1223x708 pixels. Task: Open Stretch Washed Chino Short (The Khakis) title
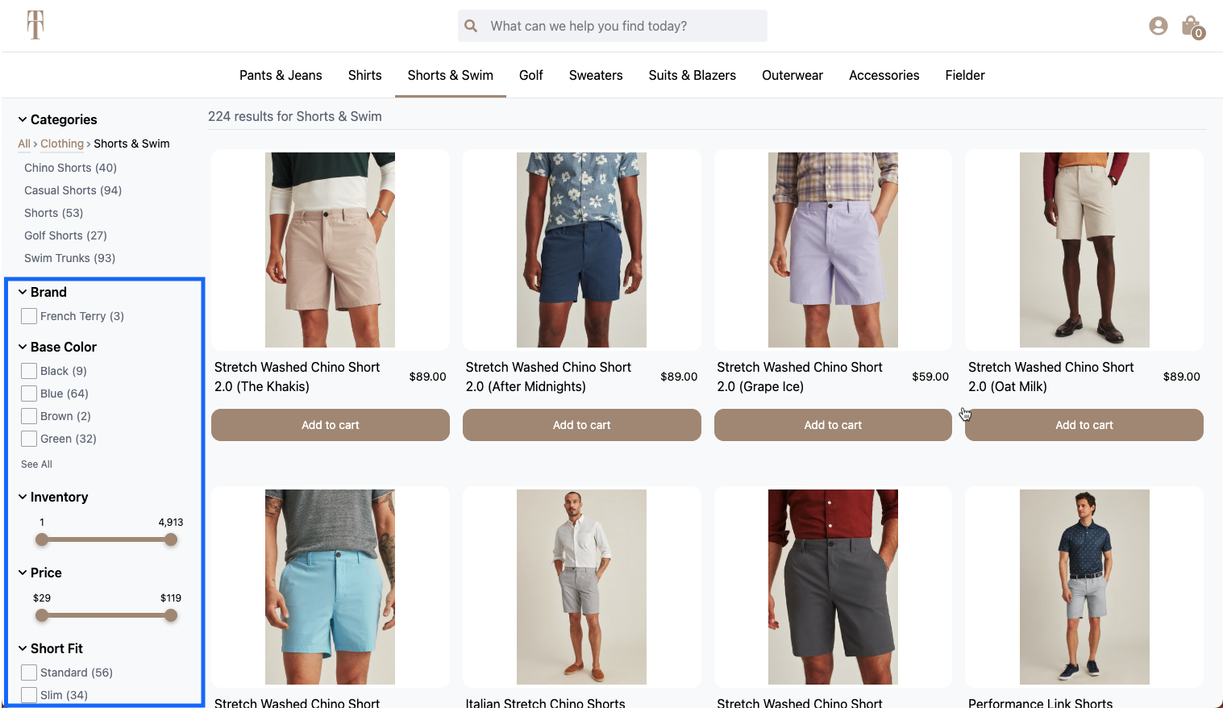click(297, 377)
